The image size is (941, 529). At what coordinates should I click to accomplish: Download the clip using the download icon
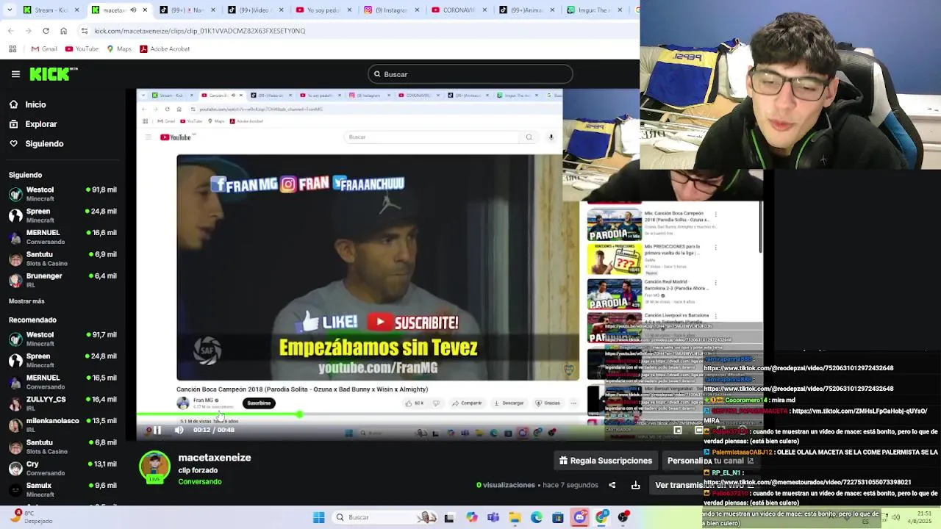(635, 485)
